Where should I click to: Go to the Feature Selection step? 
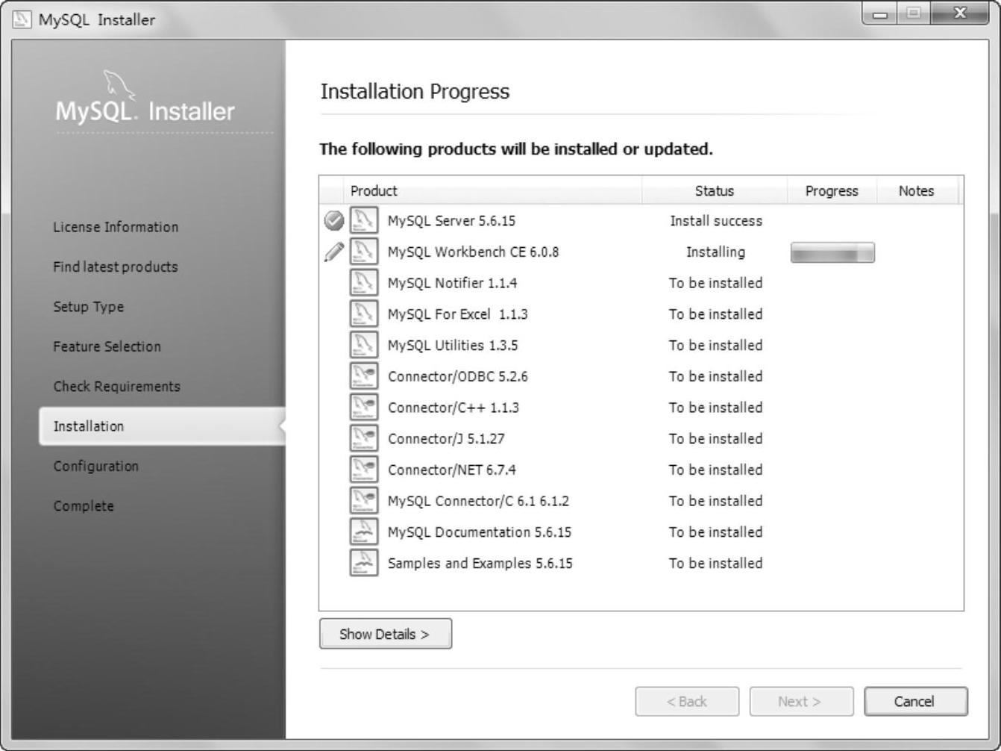coord(107,346)
